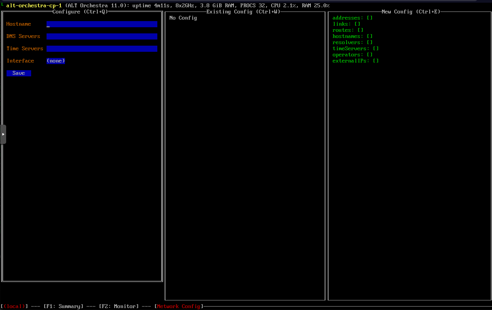Activate the Time Servers input field
The height and width of the screenshot is (310, 492).
pyautogui.click(x=102, y=49)
